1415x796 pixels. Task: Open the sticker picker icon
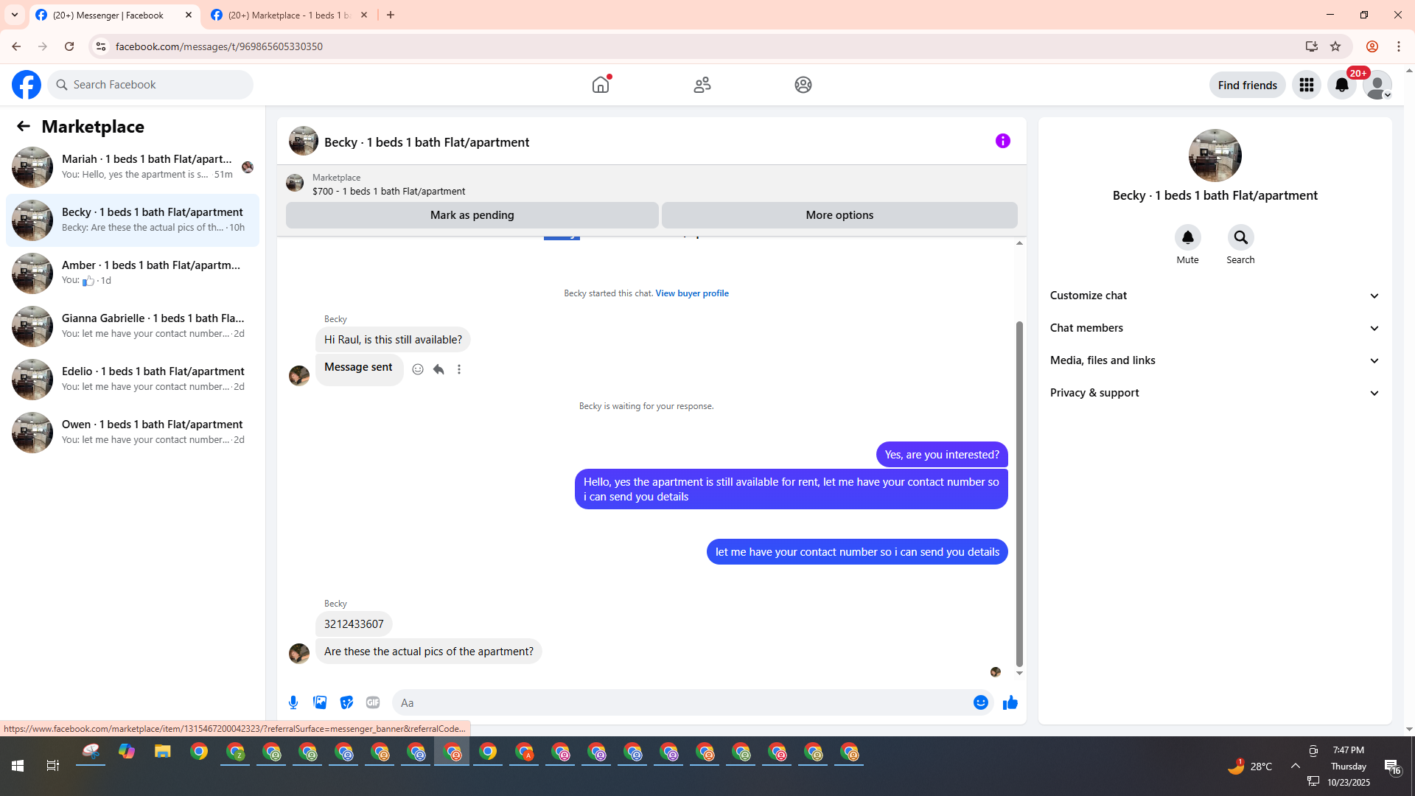(346, 702)
